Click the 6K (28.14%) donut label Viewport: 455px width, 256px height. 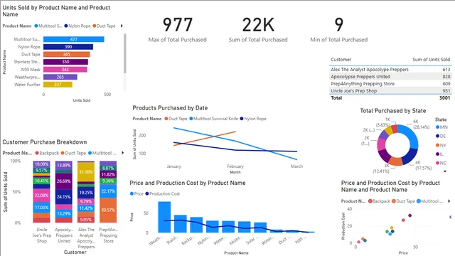[x=421, y=124]
